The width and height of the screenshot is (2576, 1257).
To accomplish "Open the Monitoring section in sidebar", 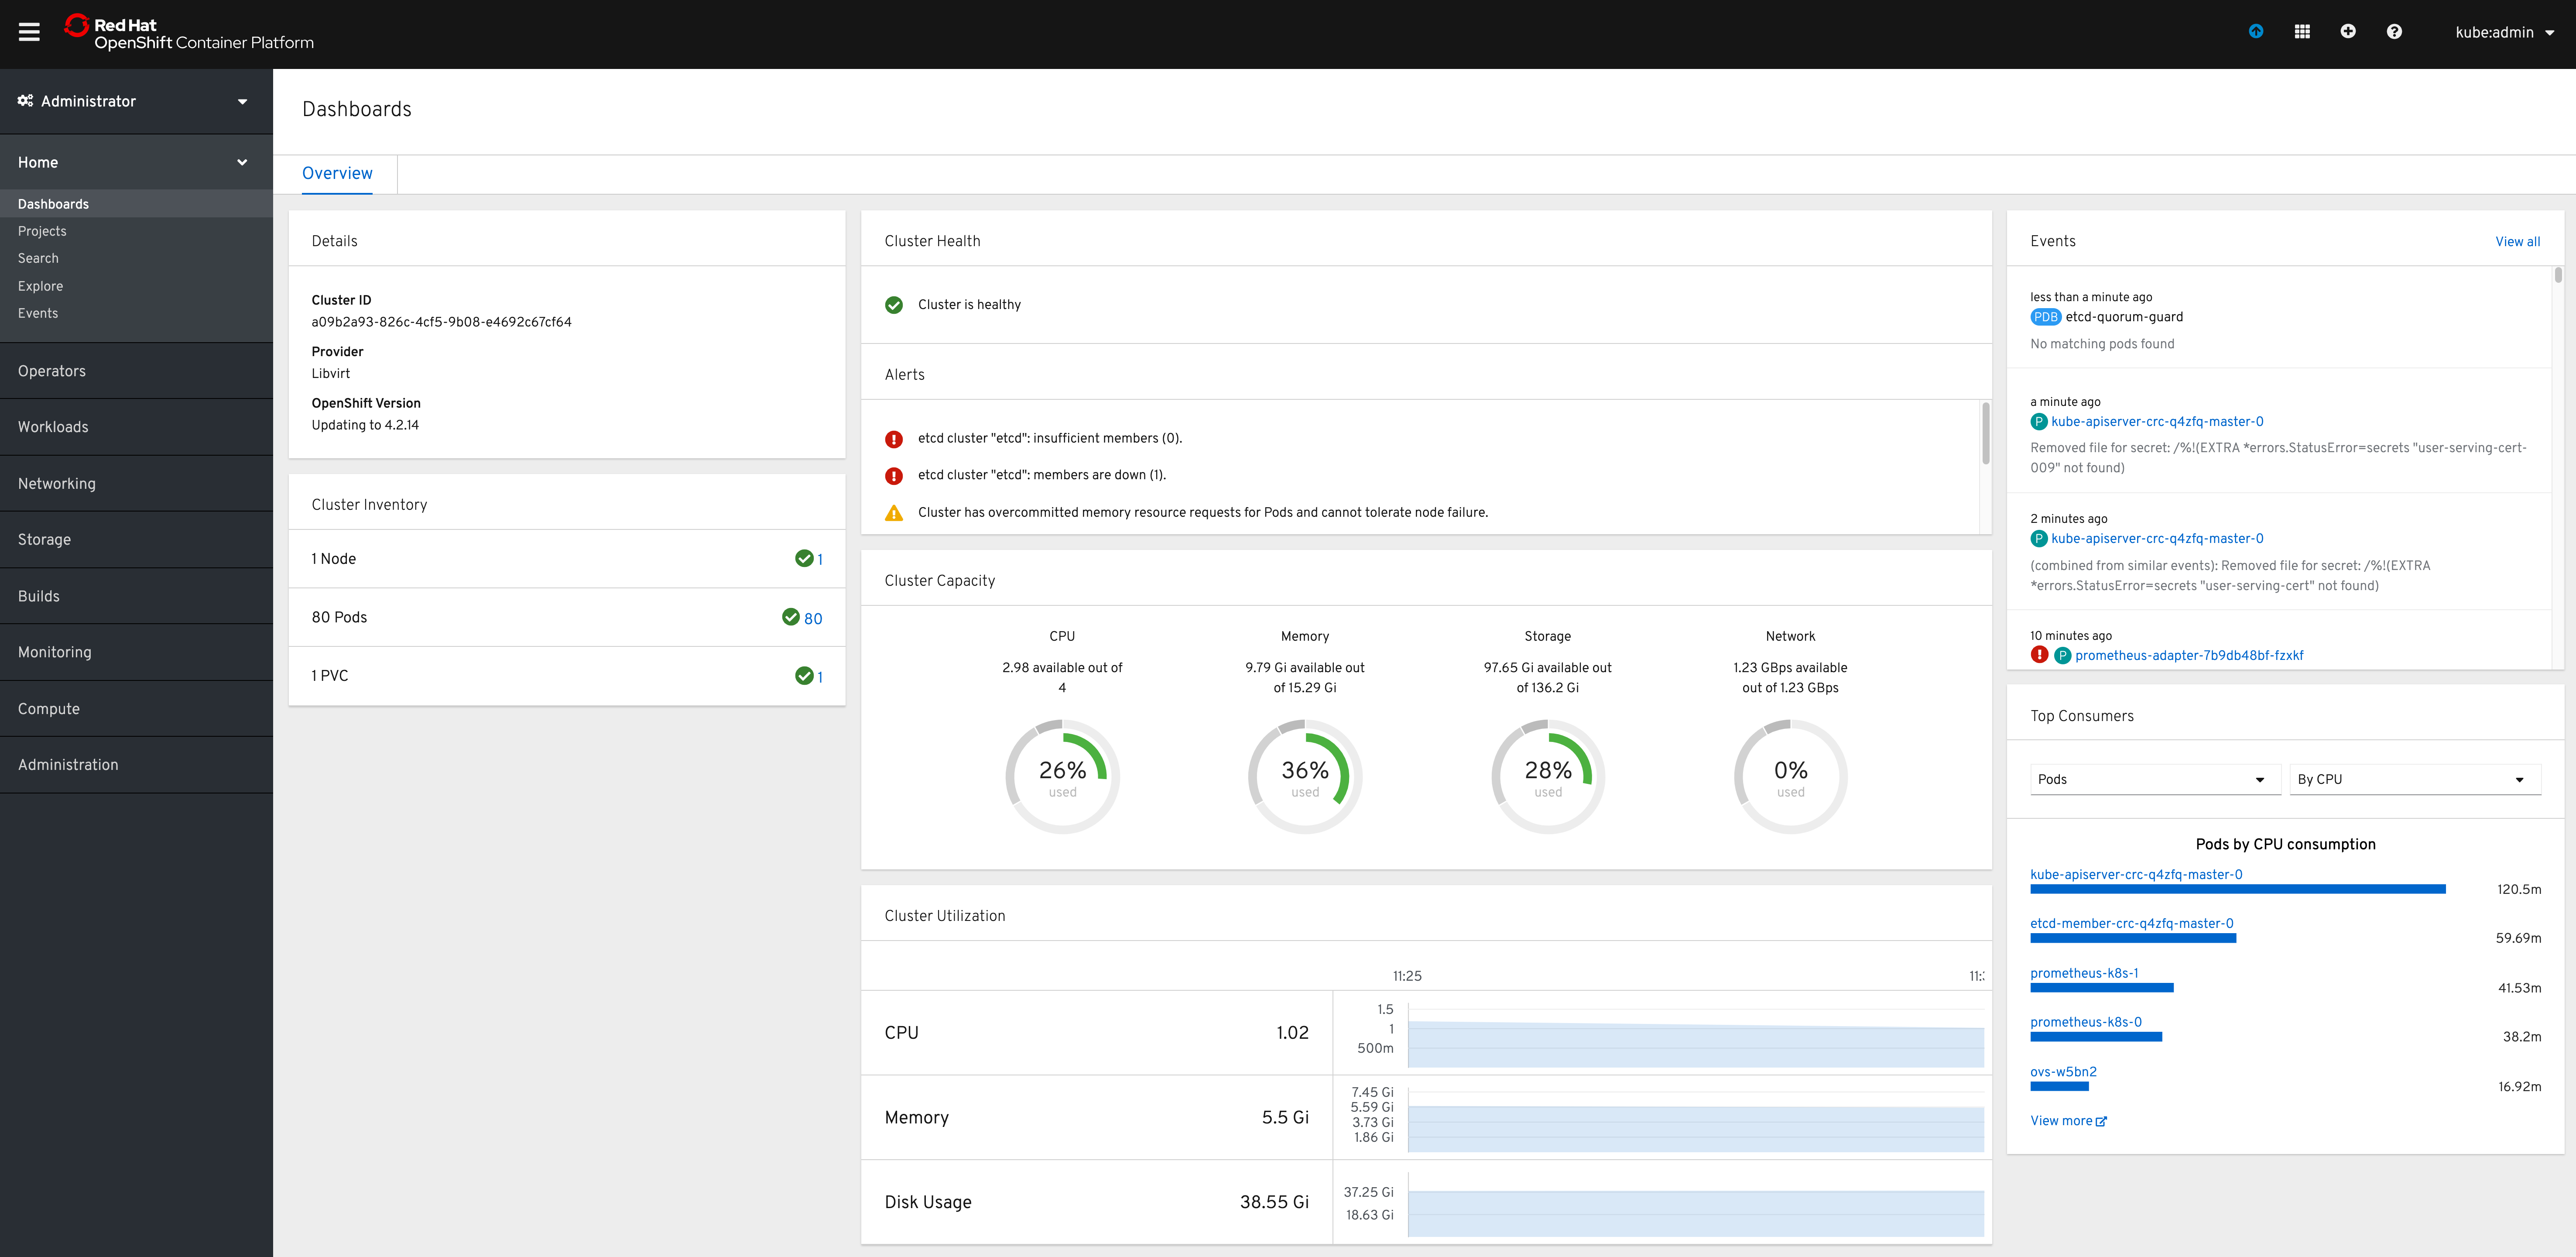I will [x=55, y=651].
